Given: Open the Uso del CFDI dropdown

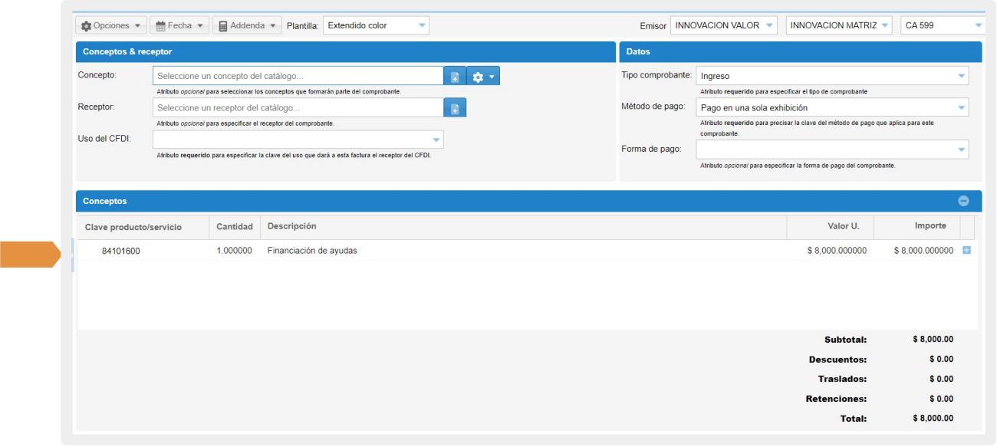Looking at the screenshot, I should 298,140.
